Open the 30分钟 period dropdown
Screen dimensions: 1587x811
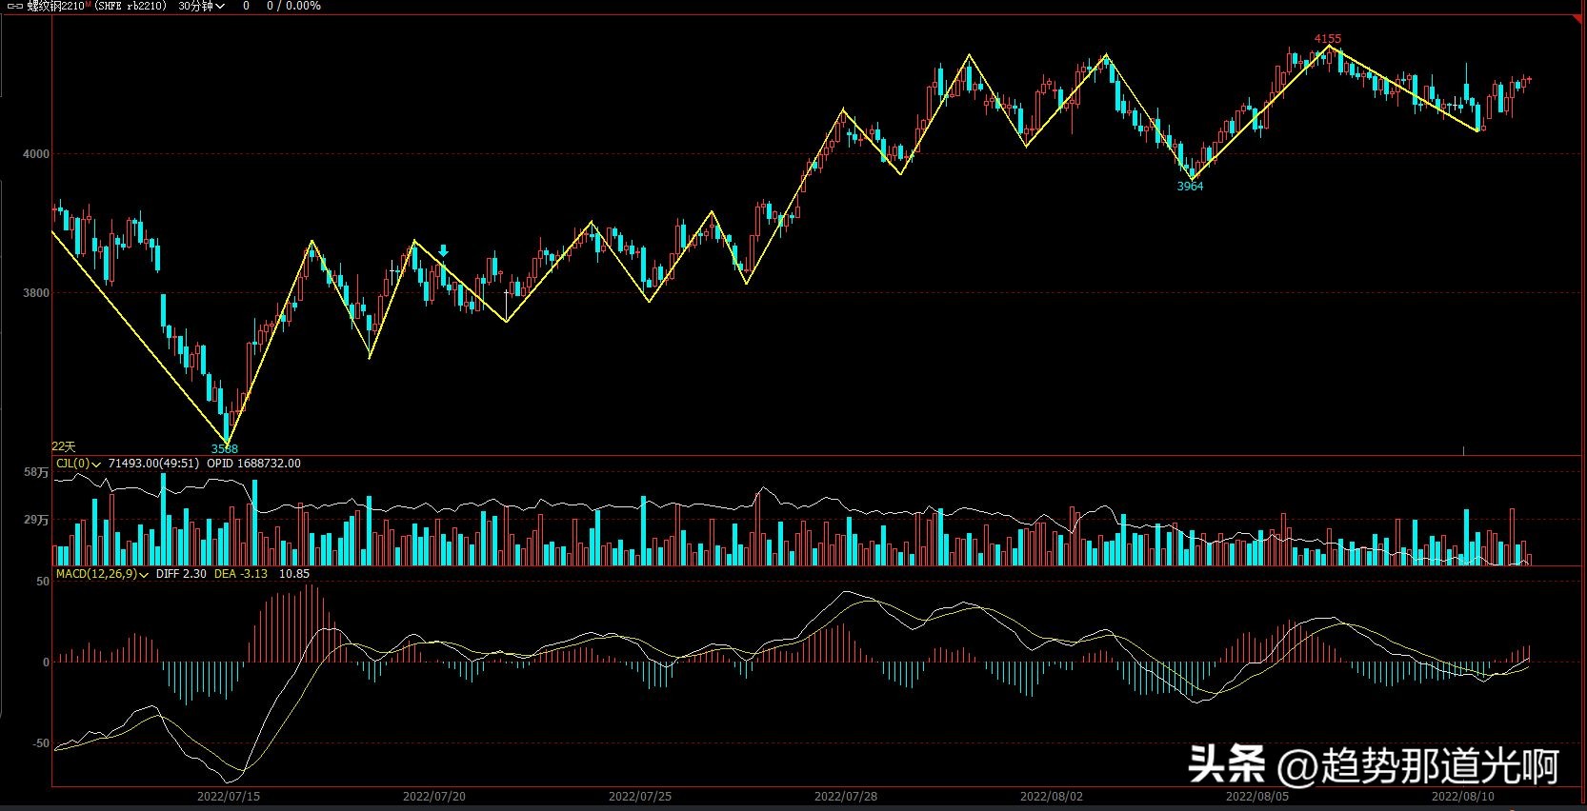tap(201, 6)
